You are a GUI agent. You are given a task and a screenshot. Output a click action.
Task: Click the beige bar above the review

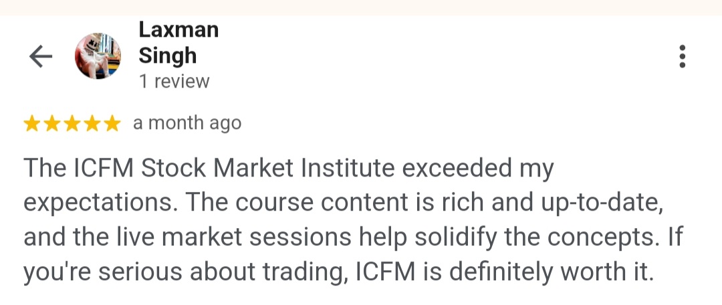(361, 7)
